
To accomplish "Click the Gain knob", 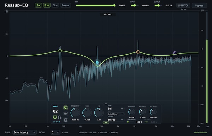I will pyautogui.click(x=87, y=112).
